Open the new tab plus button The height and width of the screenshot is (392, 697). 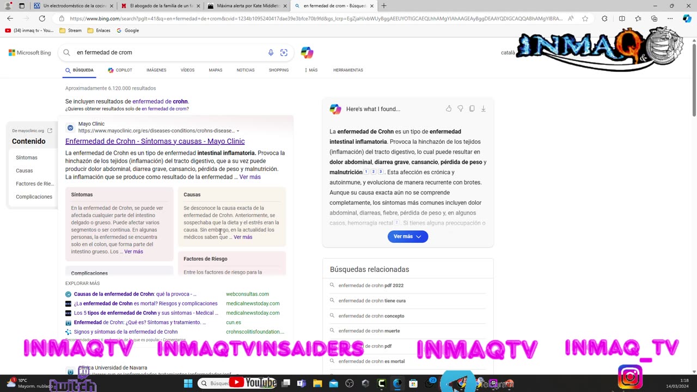coord(384,6)
